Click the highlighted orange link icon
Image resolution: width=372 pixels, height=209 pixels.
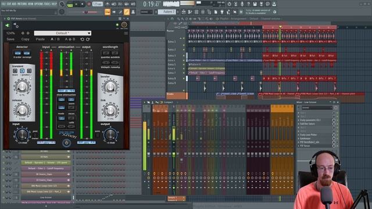tap(127, 12)
